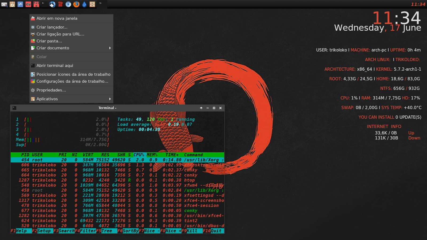Click F5 Tree in htop footer
This screenshot has height=240, width=427.
tap(106, 231)
